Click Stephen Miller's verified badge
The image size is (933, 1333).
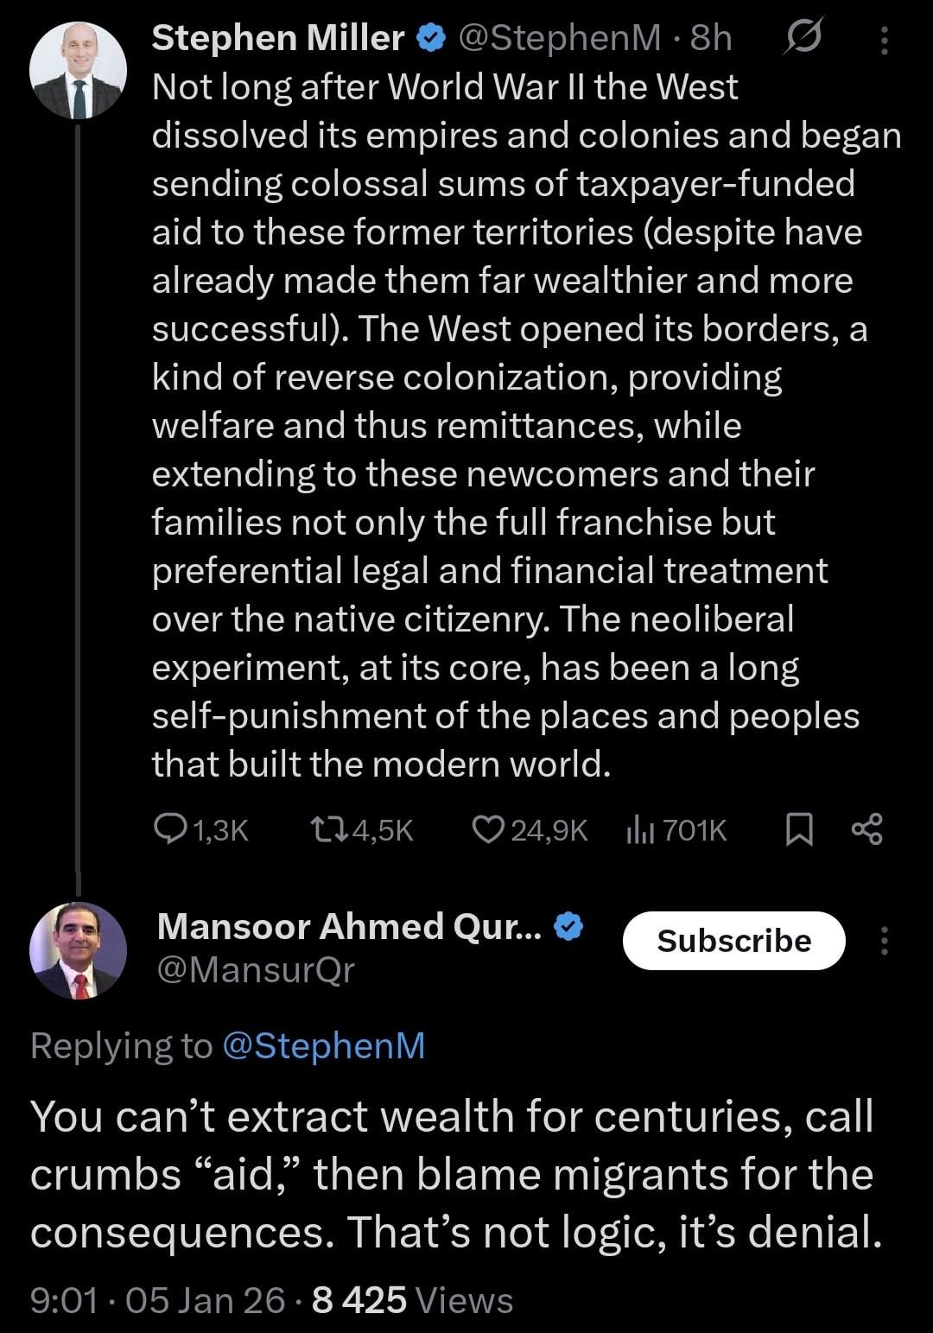click(432, 38)
